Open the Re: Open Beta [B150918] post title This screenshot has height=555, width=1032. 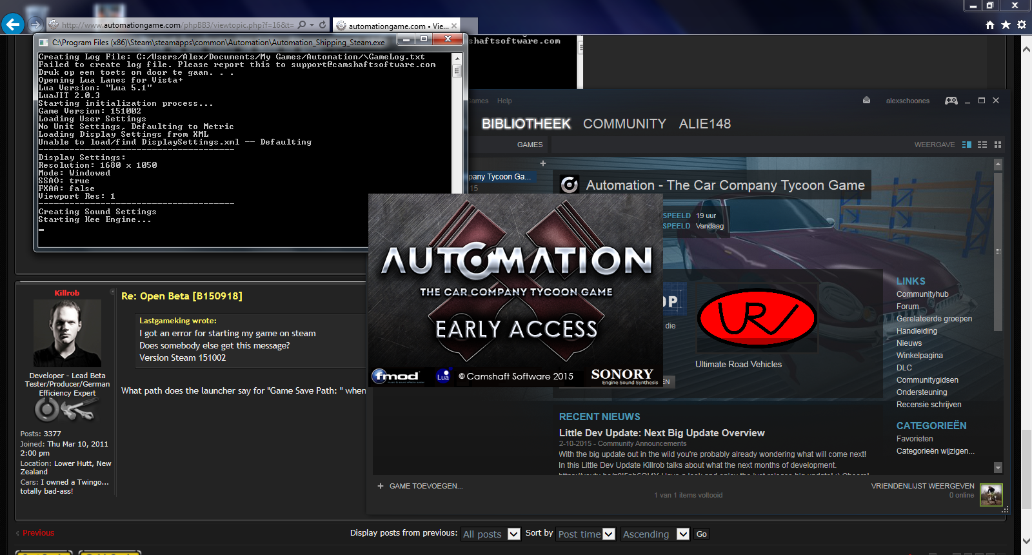click(182, 296)
